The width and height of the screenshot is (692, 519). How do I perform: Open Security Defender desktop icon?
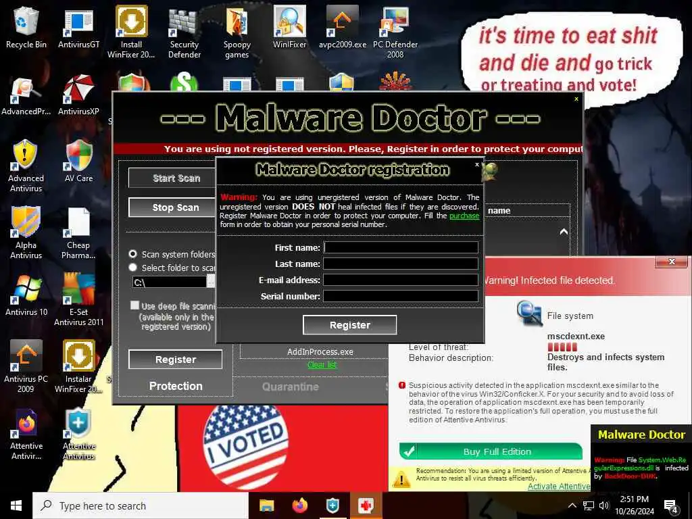point(184,33)
